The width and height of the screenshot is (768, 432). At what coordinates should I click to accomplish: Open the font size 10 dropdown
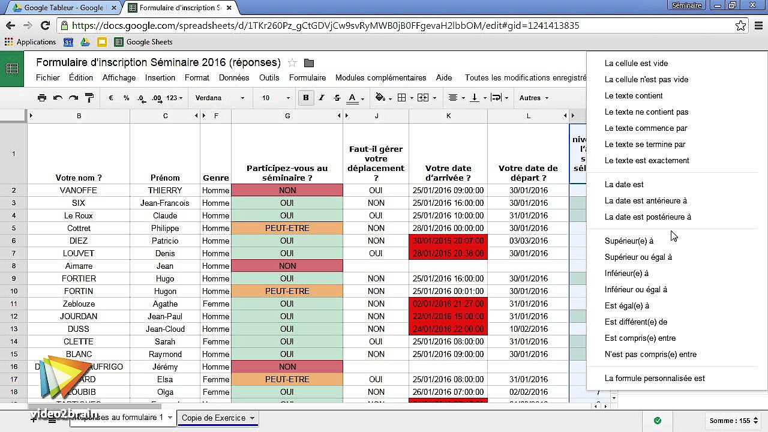276,98
